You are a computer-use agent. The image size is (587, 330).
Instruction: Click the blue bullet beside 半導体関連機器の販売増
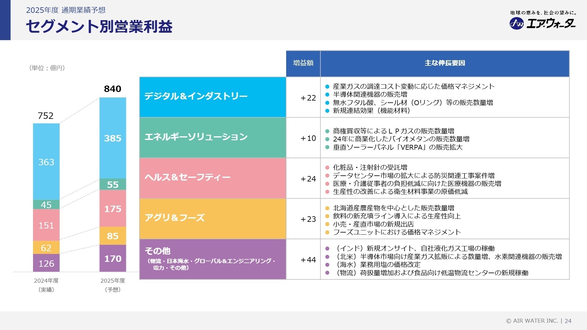click(327, 95)
